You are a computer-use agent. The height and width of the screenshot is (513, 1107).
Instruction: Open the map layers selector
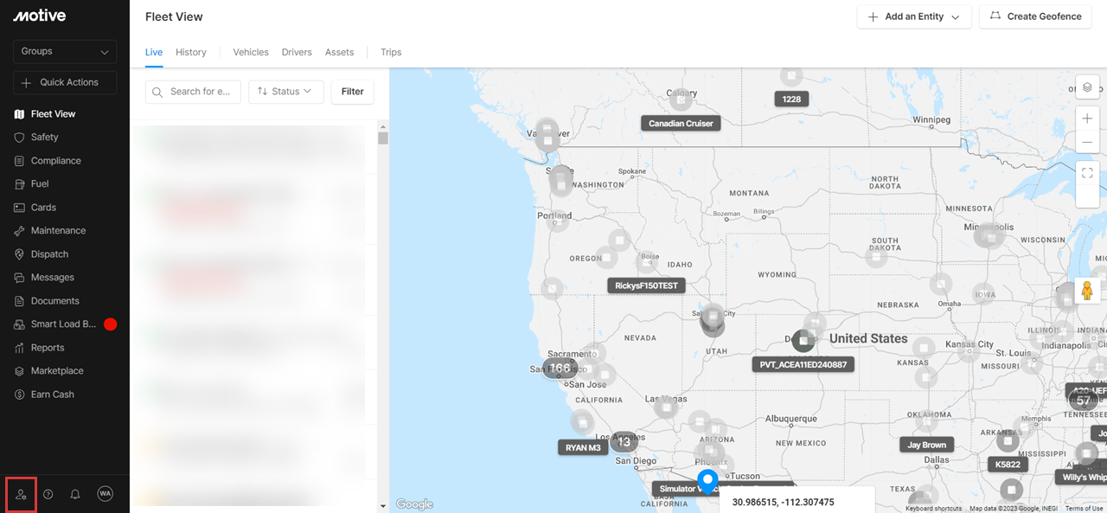tap(1087, 87)
